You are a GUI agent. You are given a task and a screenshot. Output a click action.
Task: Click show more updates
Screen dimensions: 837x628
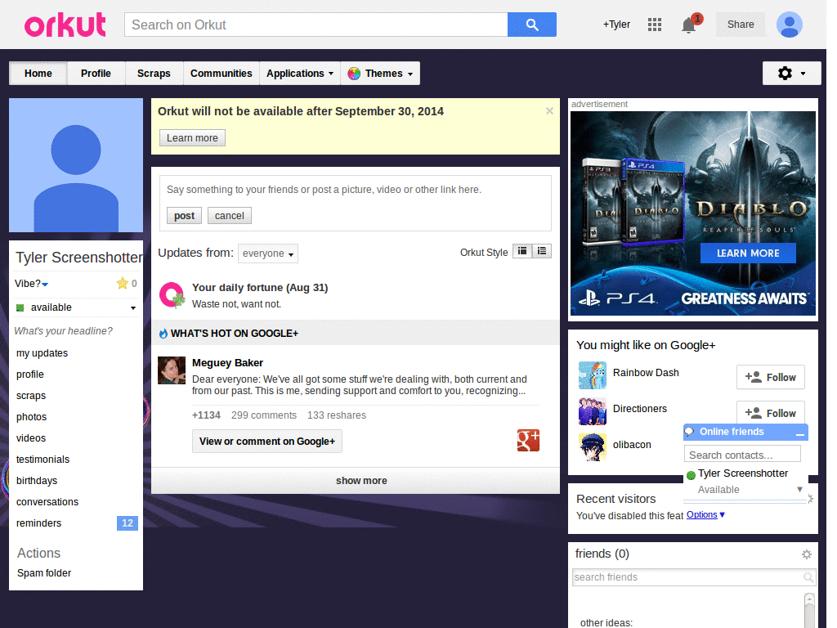[x=356, y=481]
